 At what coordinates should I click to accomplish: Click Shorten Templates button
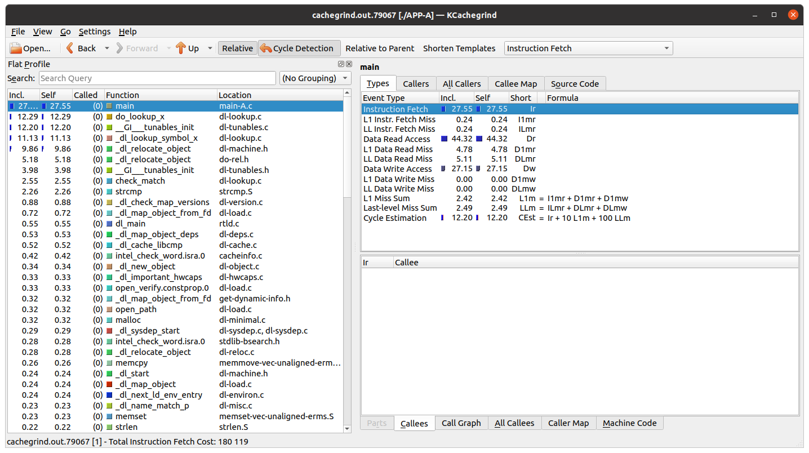tap(459, 48)
